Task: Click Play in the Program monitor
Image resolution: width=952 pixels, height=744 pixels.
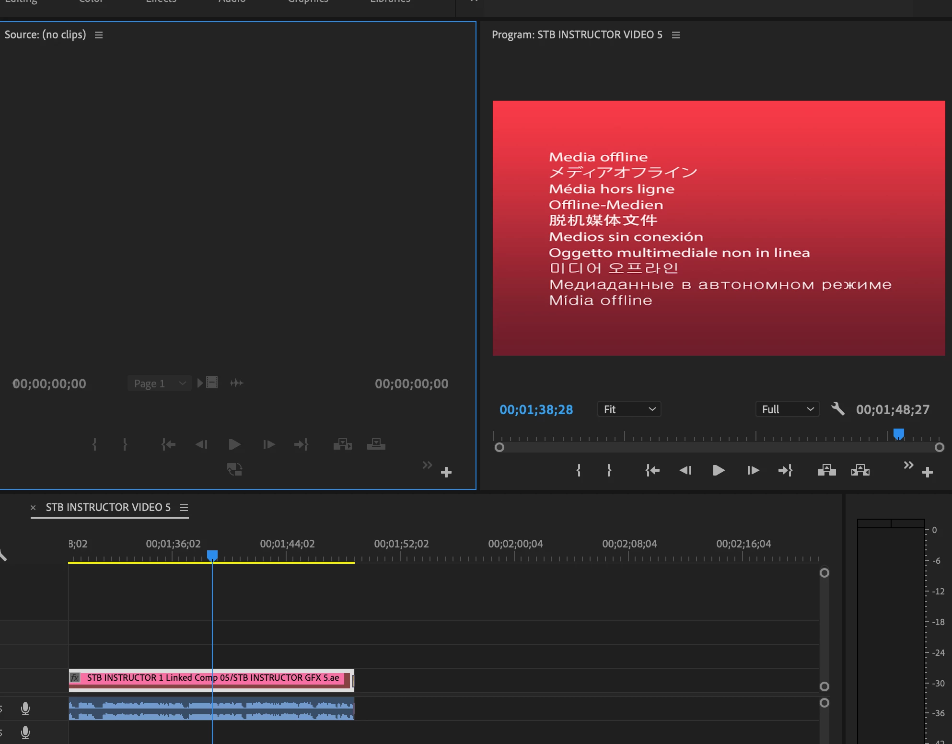Action: coord(718,470)
